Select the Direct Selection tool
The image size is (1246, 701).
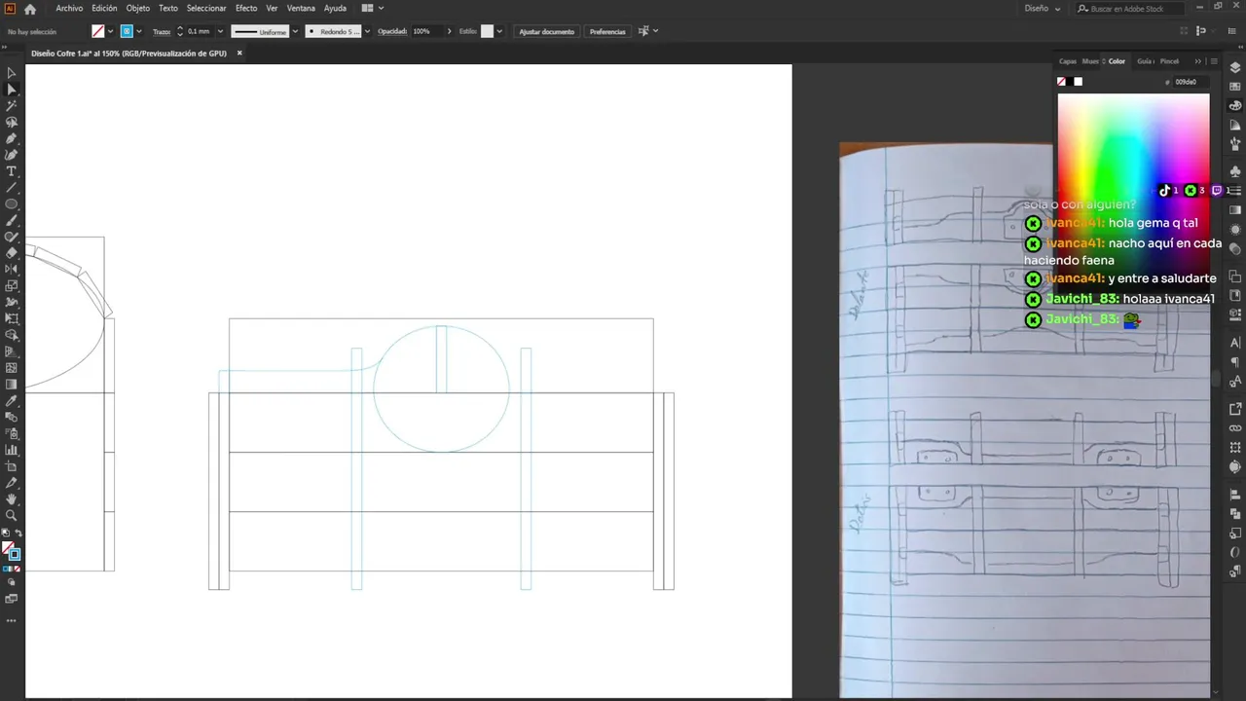[12, 89]
